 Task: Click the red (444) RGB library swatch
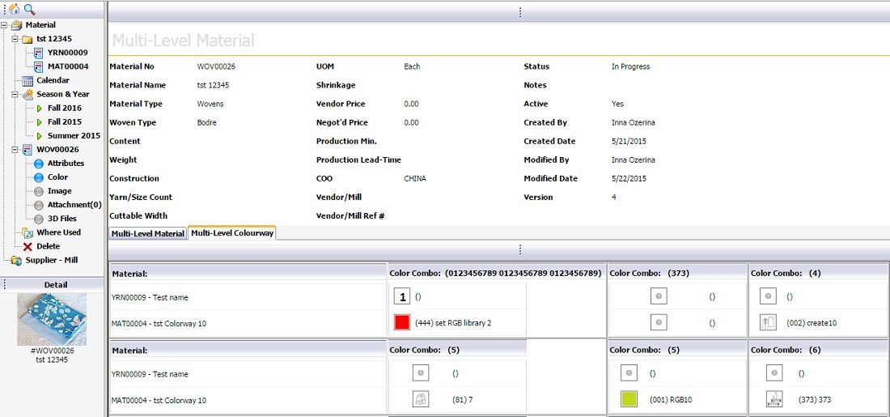coord(401,322)
